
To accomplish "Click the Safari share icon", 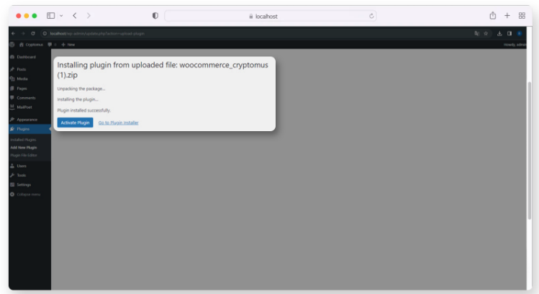I will click(492, 15).
